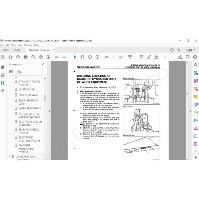The height and width of the screenshot is (199, 199).
Task: Zoom in with plus button
Action: click(x=97, y=57)
